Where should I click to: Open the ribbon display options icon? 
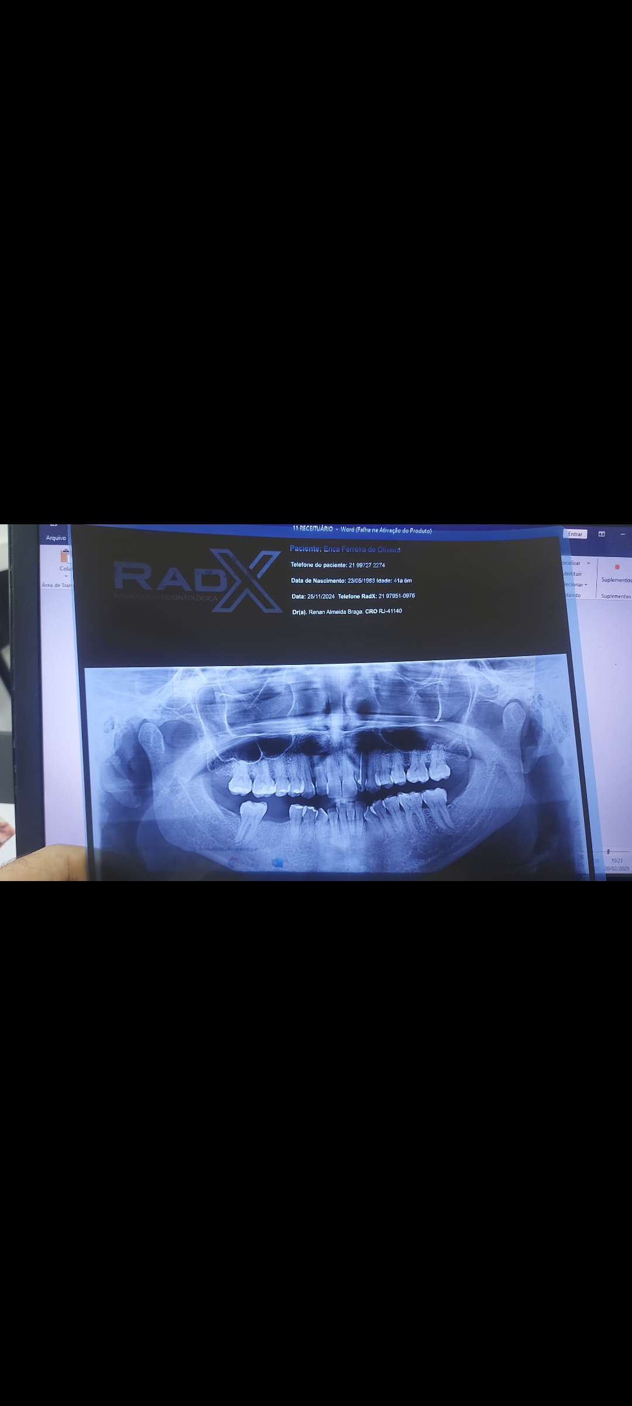[x=601, y=534]
